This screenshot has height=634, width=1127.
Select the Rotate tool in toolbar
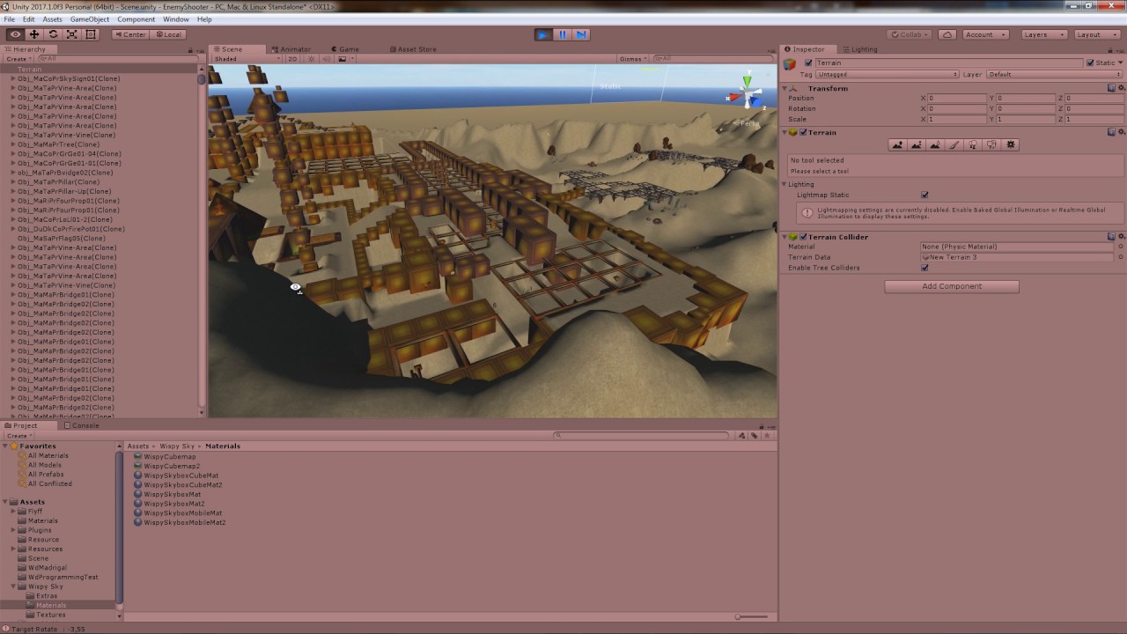click(x=53, y=34)
